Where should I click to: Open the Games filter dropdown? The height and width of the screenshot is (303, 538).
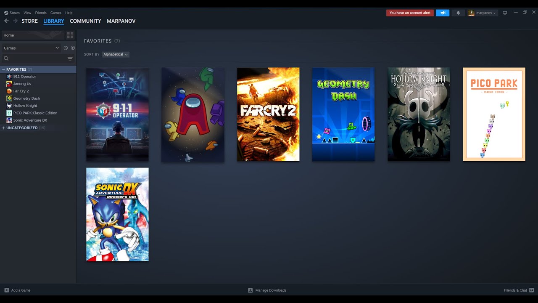32,48
